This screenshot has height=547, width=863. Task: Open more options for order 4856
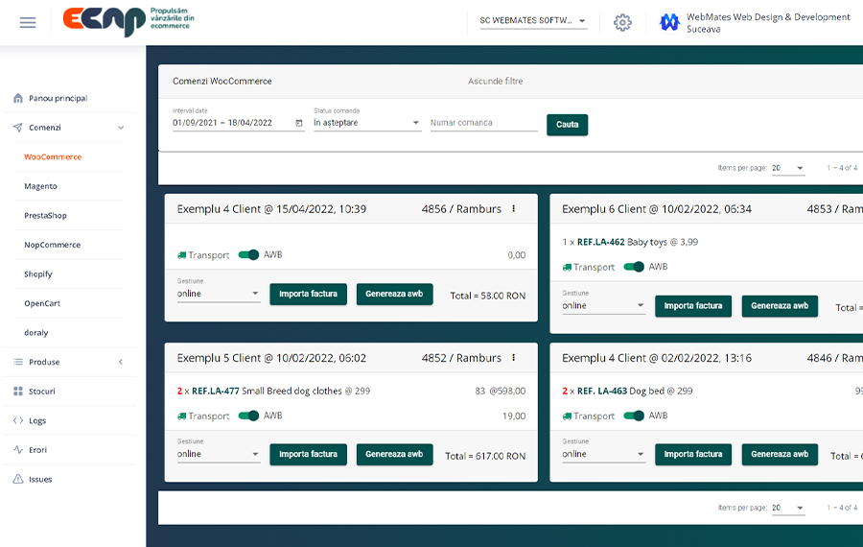point(514,209)
